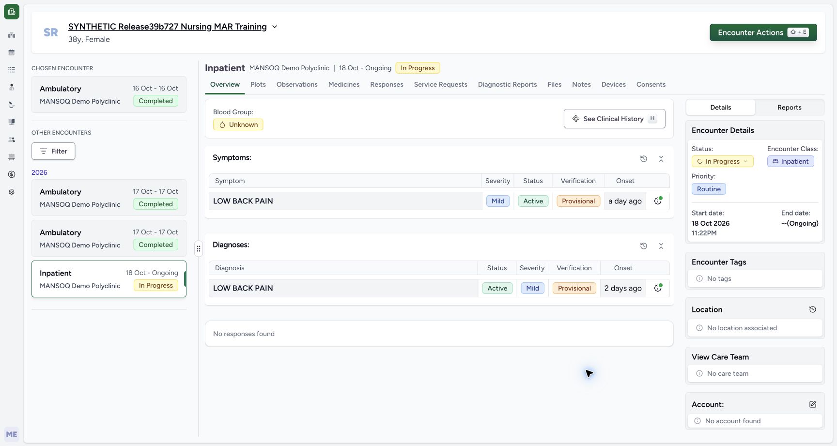The height and width of the screenshot is (446, 837).
Task: Open the Service Requests tab
Action: tap(441, 84)
